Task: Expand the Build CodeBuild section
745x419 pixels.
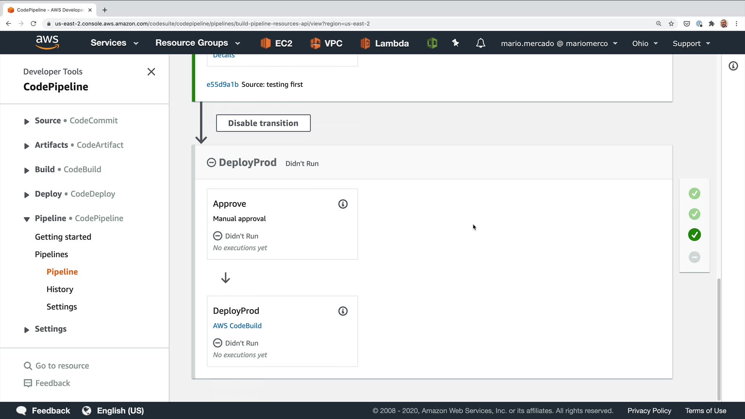Action: pos(26,170)
